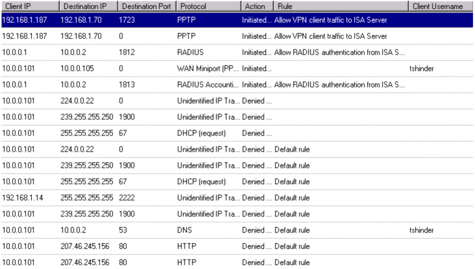Sort by the Client IP column header

point(29,6)
